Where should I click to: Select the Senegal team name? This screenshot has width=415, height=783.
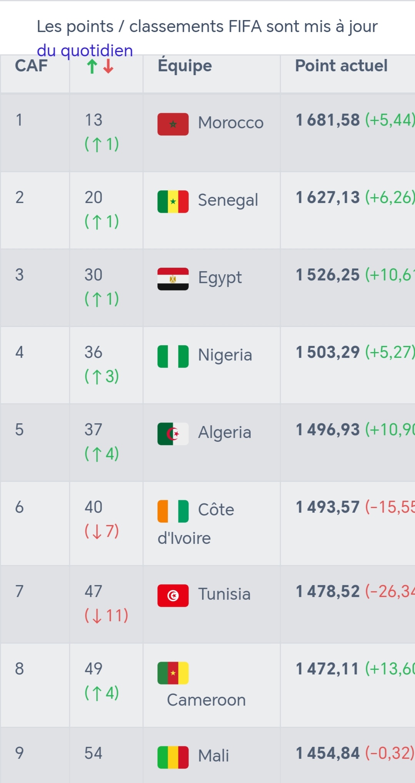[228, 200]
